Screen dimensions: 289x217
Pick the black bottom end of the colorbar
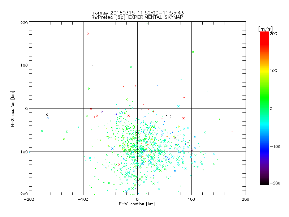(264, 182)
